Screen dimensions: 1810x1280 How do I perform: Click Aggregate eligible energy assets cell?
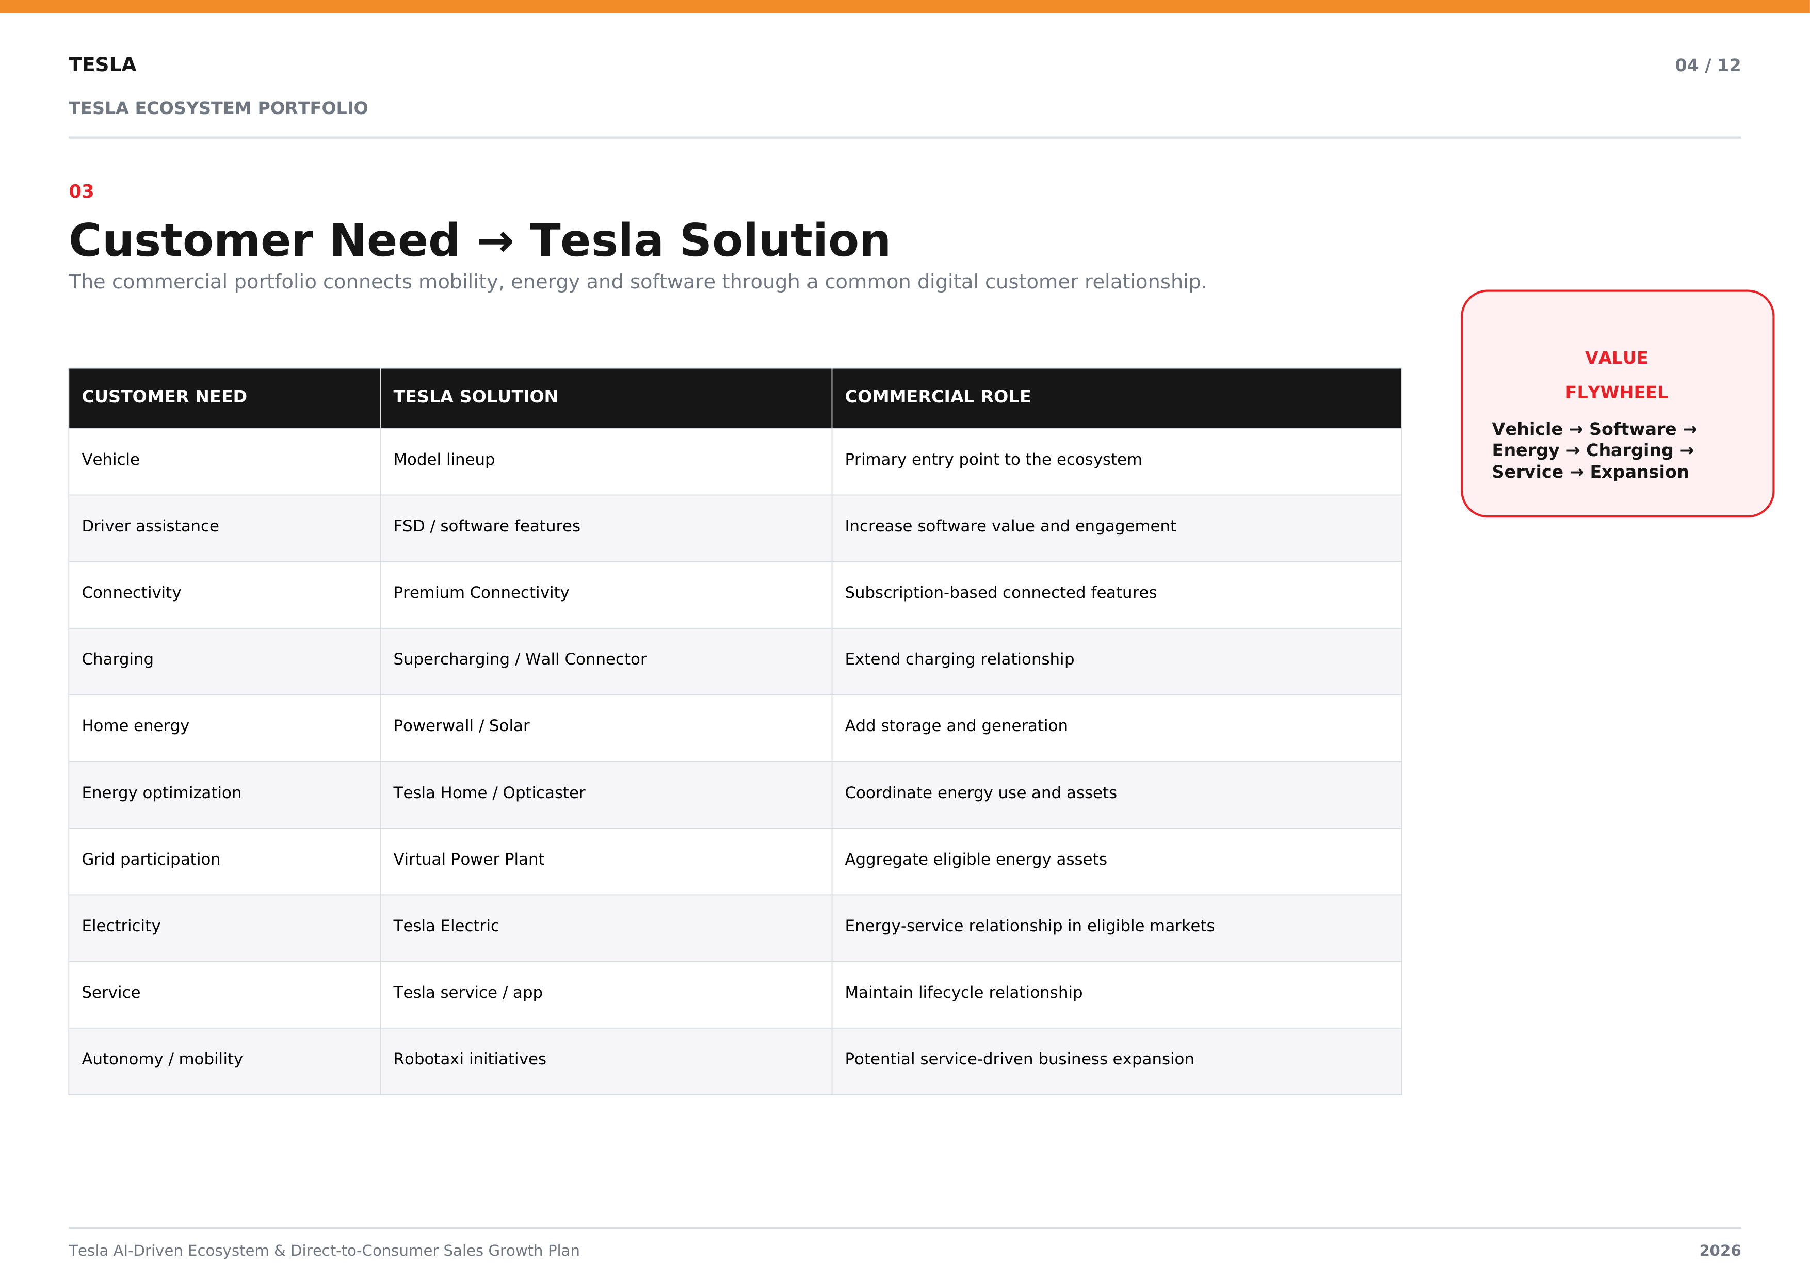(x=1116, y=861)
